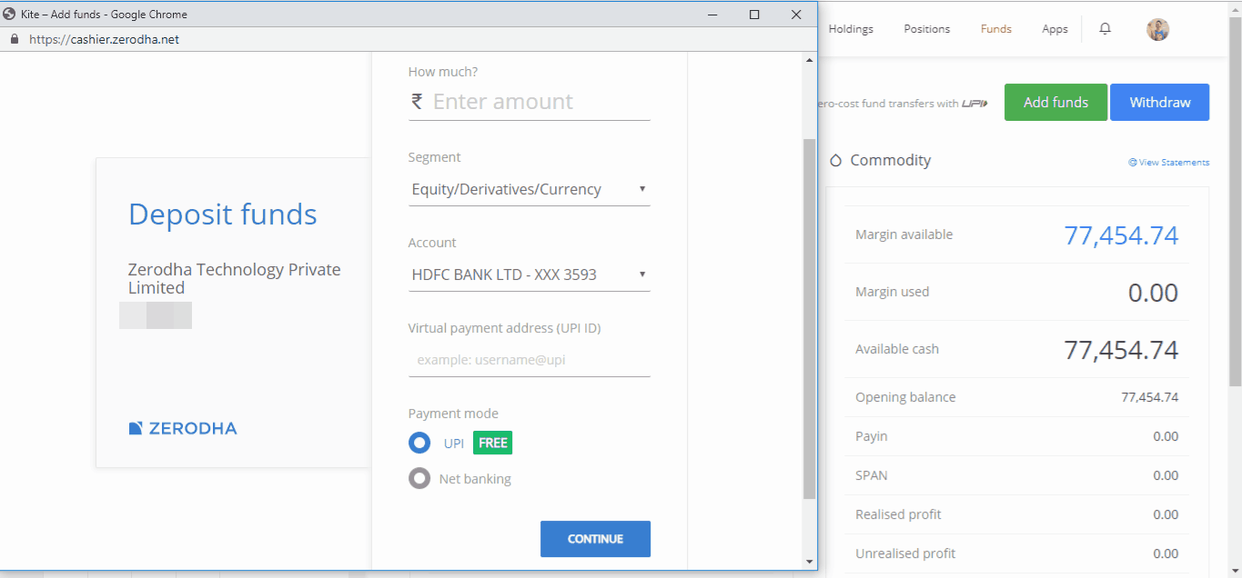
Task: Click the SPAN value
Action: [1166, 475]
